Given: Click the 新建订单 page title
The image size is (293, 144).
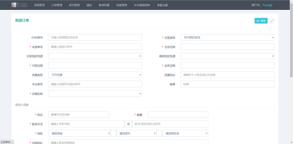Looking at the screenshot, I should [x=22, y=21].
